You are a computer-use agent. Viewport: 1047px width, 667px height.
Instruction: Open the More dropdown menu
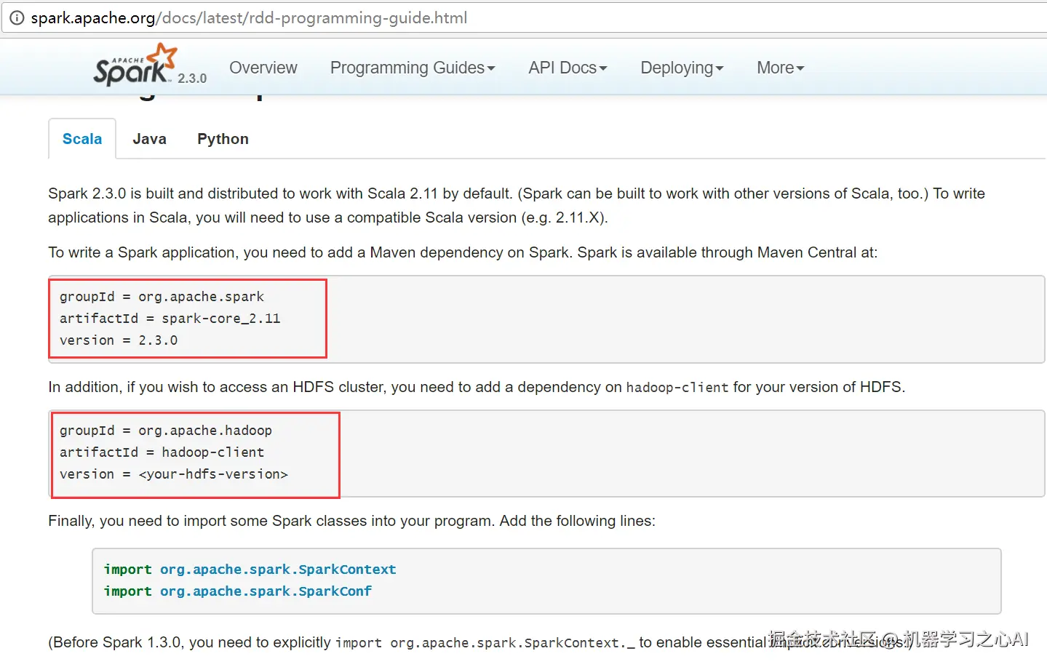pyautogui.click(x=779, y=68)
